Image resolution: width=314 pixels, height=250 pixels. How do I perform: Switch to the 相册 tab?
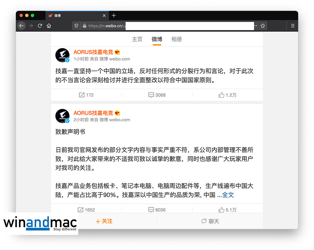click(x=176, y=39)
